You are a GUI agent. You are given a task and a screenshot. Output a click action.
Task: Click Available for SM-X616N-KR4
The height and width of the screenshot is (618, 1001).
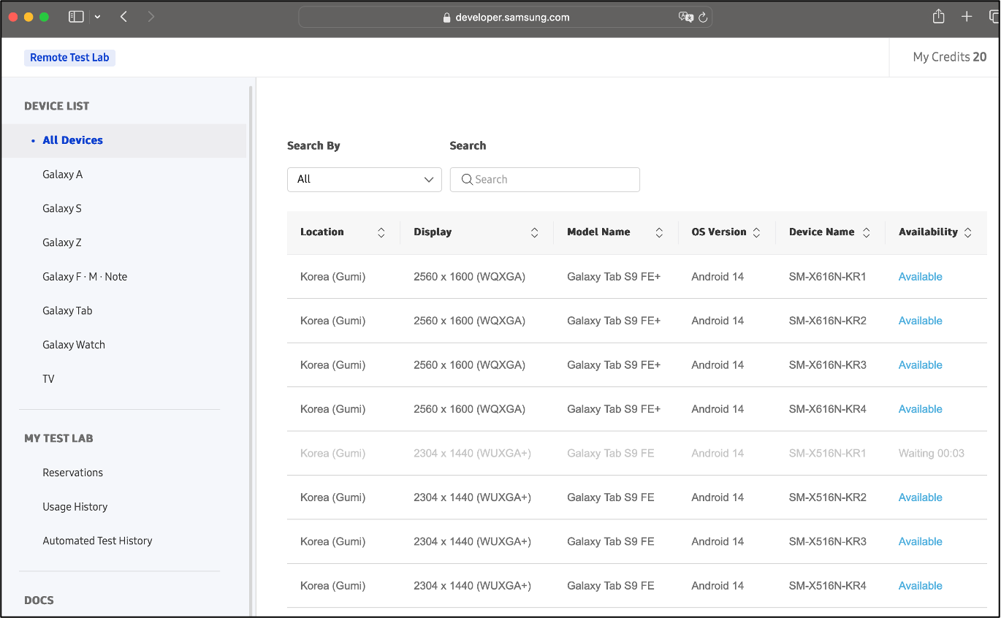(920, 409)
